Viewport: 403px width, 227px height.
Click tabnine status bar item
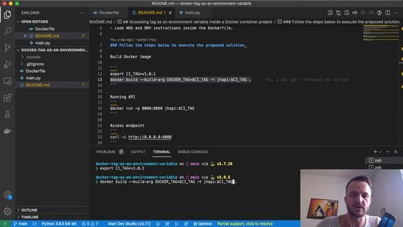[203, 224]
